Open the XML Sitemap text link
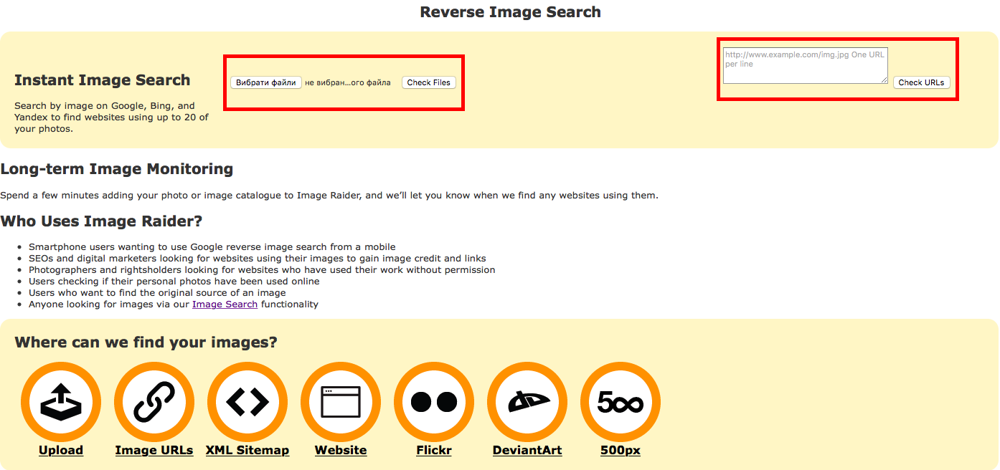1000x470 pixels. click(x=247, y=451)
